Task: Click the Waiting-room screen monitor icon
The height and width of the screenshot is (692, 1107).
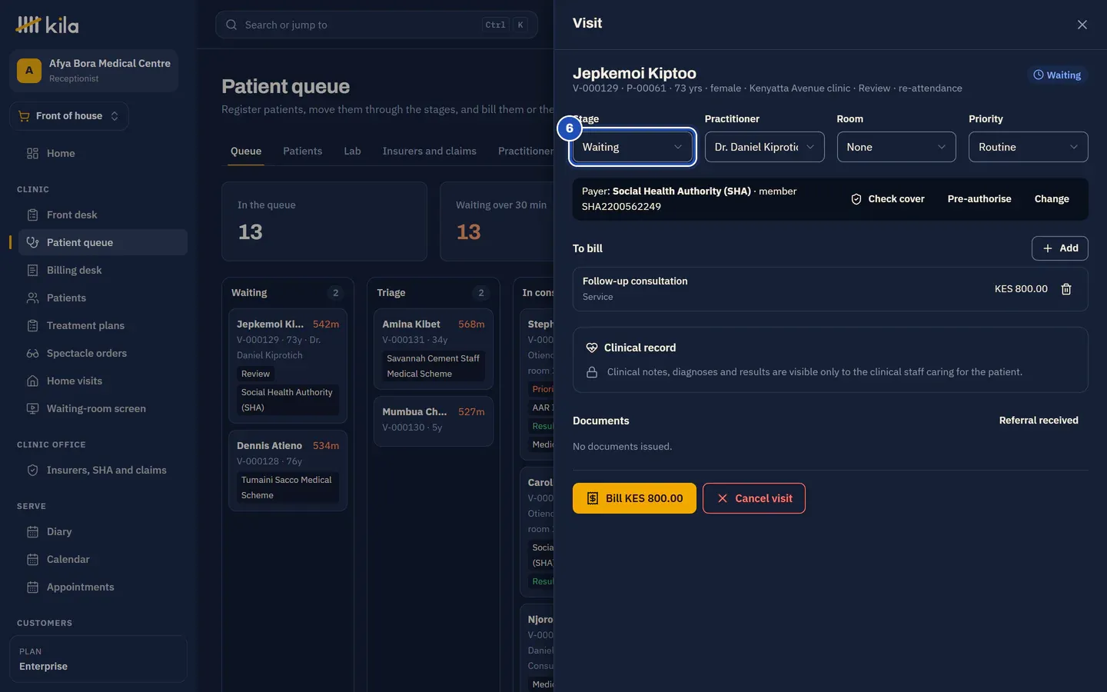Action: click(x=32, y=408)
